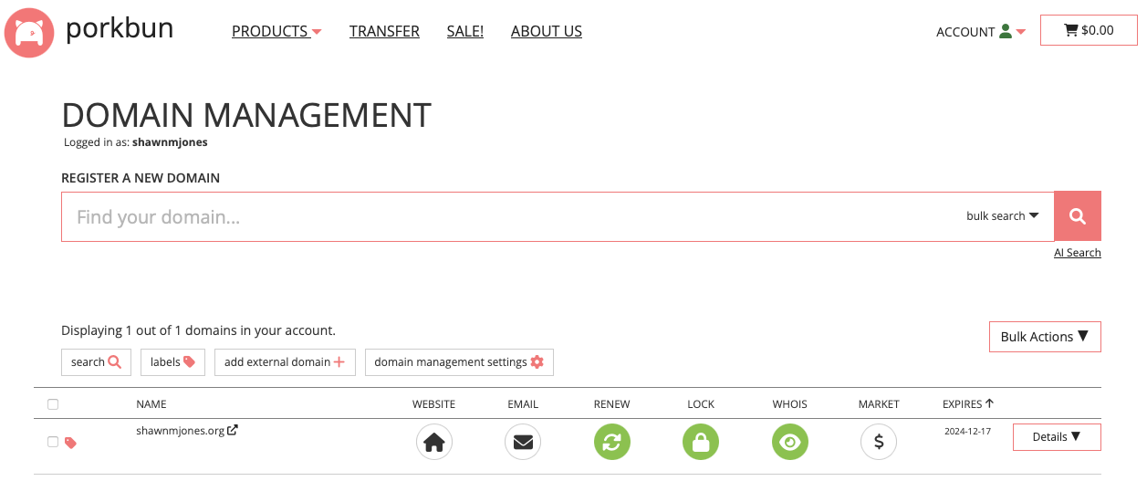Click the Porkbun pig logo
The height and width of the screenshot is (481, 1147).
click(x=30, y=33)
